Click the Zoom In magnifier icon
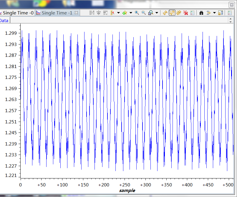 coord(137,13)
